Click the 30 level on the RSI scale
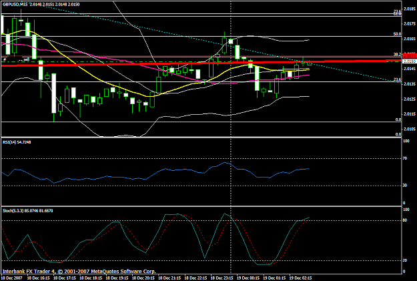This screenshot has height=281, width=417. pos(405,186)
